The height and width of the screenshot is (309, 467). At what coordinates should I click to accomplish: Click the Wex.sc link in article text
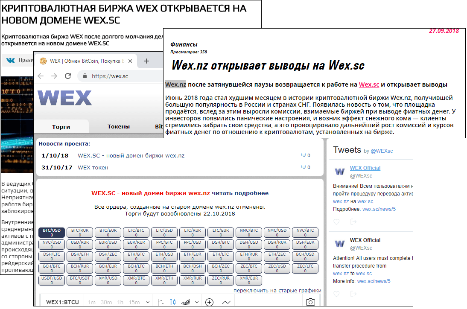point(369,85)
